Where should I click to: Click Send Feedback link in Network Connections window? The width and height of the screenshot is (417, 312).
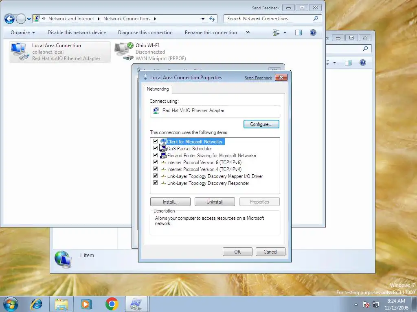click(266, 8)
